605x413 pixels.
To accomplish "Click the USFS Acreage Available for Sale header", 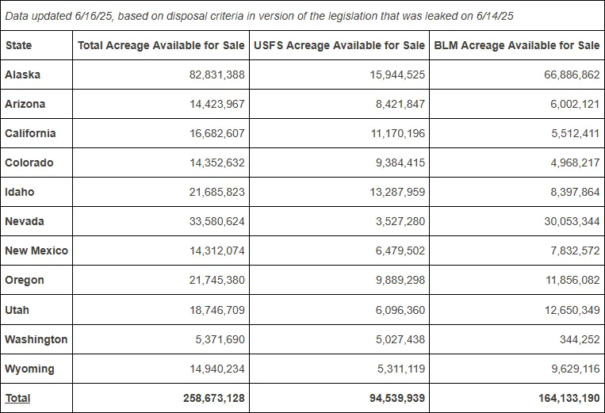I will 339,45.
